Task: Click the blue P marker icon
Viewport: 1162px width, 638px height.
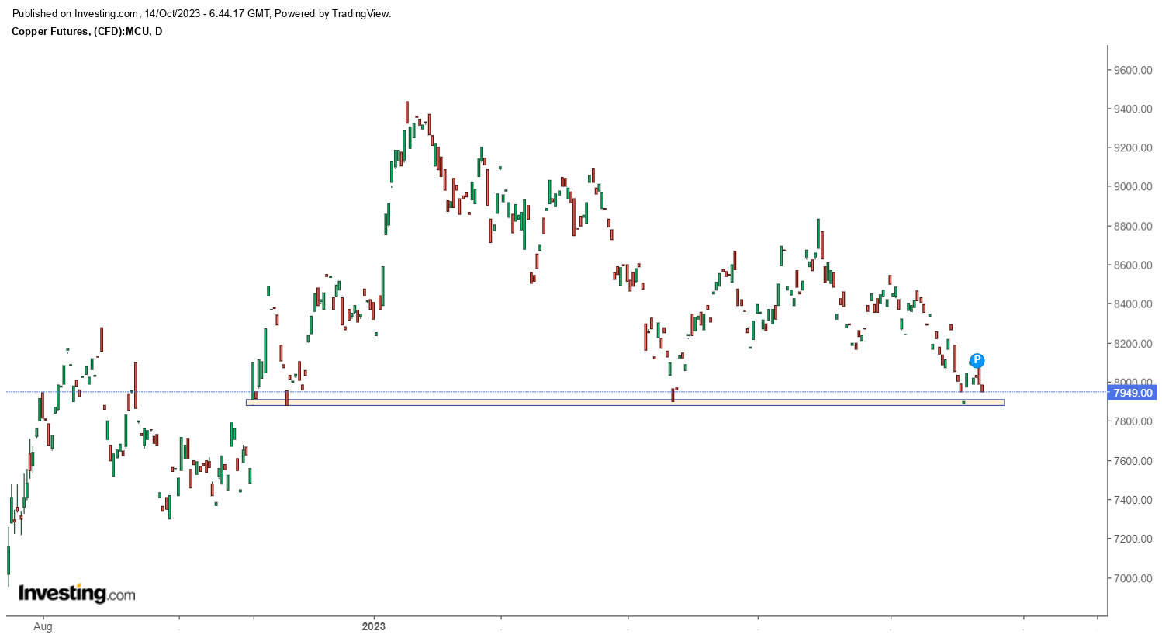Action: point(977,360)
